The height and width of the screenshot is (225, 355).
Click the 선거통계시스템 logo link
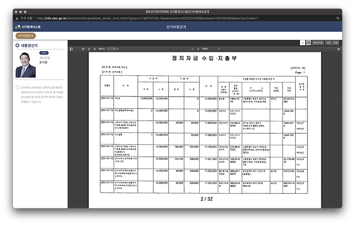[x=30, y=26]
